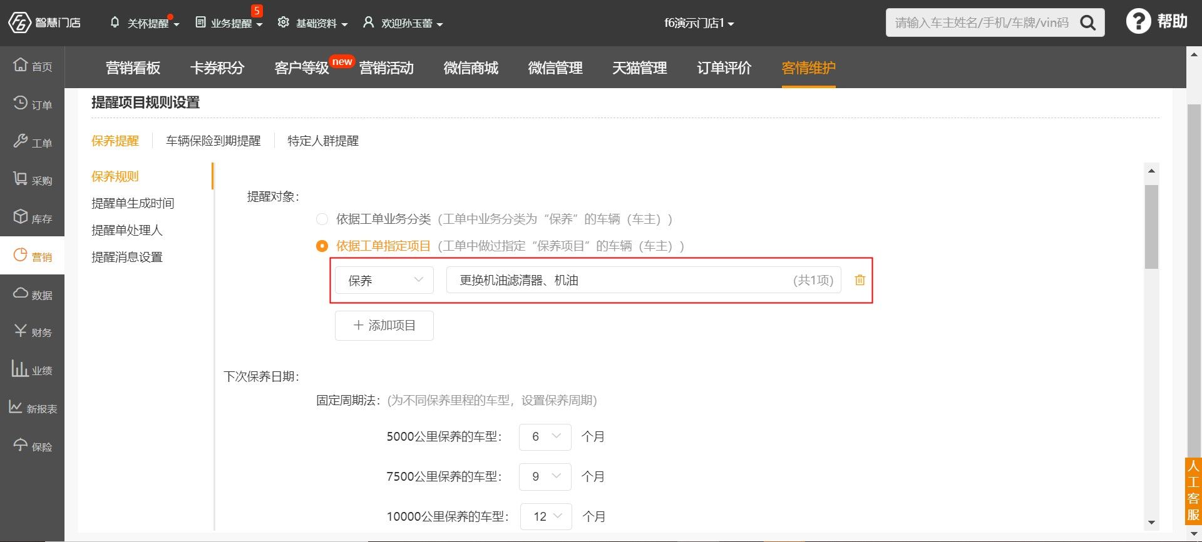
Task: Open the 订单评价 tab
Action: (x=724, y=68)
